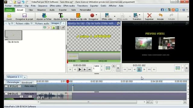Click zoom-to-fit icon beside timeline zoom
Viewport: 193px width, 108px height.
(x=148, y=102)
